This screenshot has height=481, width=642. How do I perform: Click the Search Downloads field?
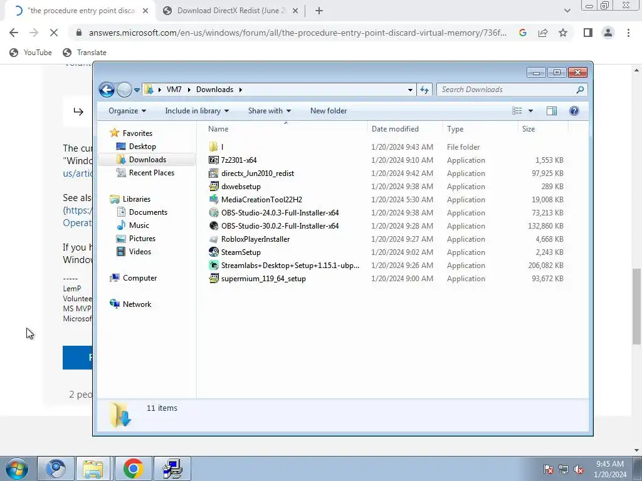(x=512, y=90)
